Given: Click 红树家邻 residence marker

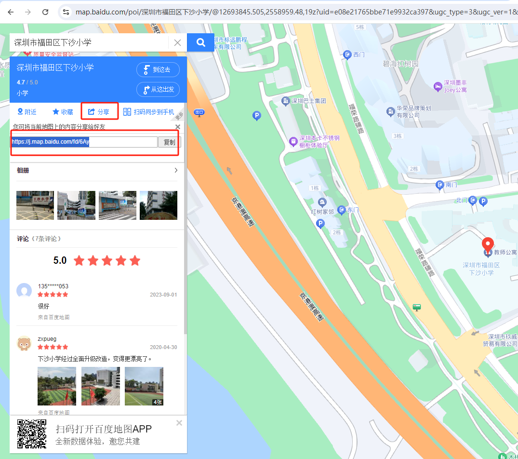Looking at the screenshot, I should tap(322, 202).
